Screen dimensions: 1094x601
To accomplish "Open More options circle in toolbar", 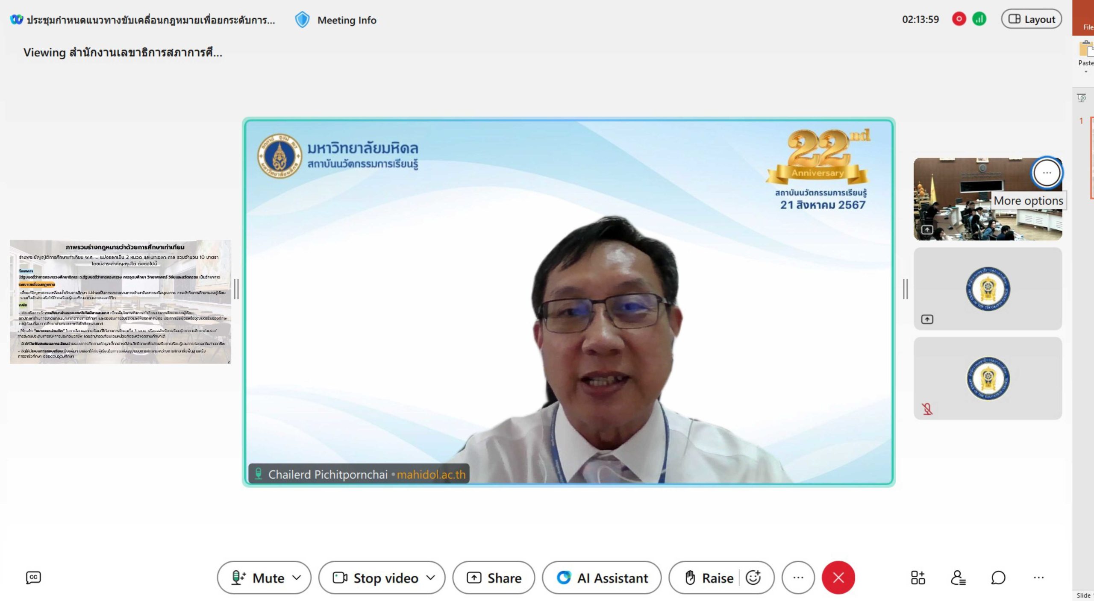I will (798, 578).
